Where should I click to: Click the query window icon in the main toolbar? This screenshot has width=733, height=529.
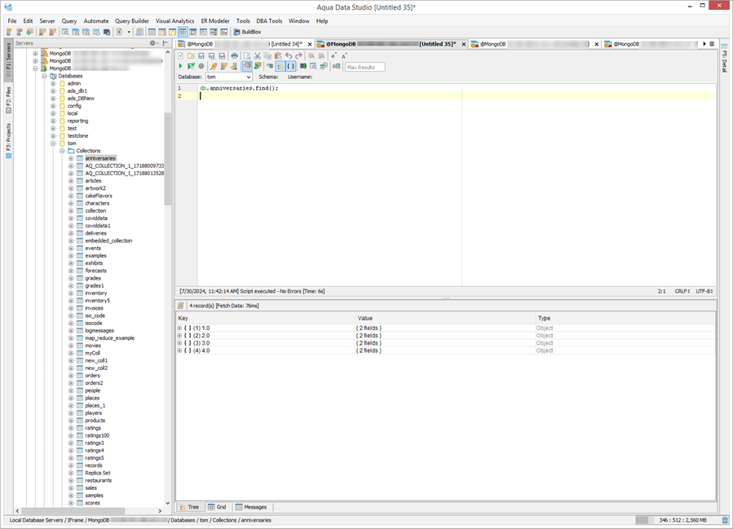(x=65, y=32)
